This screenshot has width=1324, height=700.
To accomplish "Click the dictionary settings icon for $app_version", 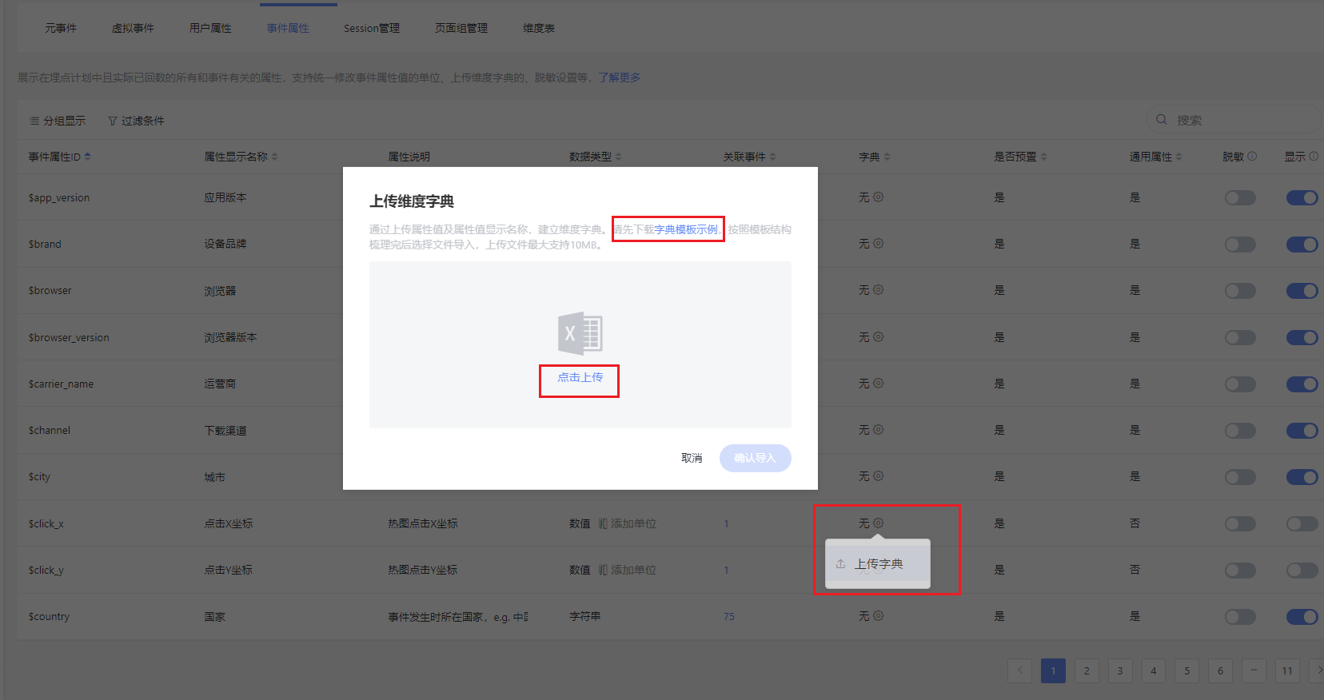I will point(878,197).
